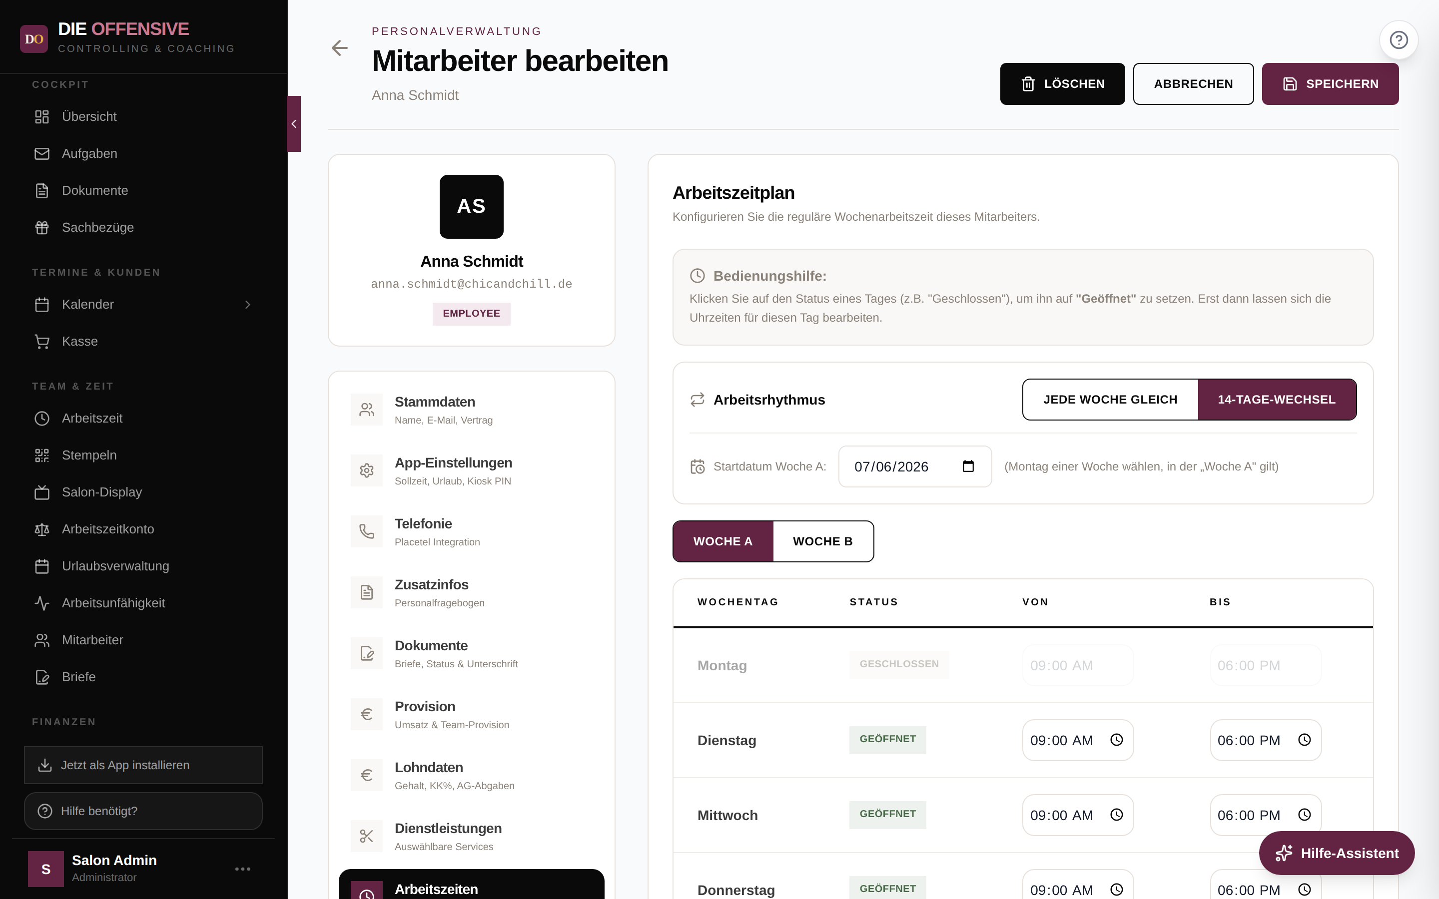
Task: Open Dienstag Von time picker clock
Action: [1117, 740]
